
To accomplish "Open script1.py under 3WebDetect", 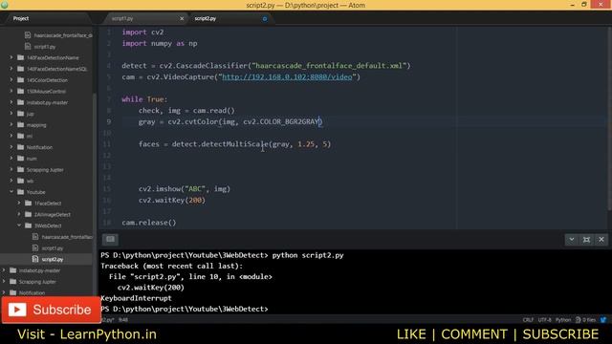I will pyautogui.click(x=53, y=248).
